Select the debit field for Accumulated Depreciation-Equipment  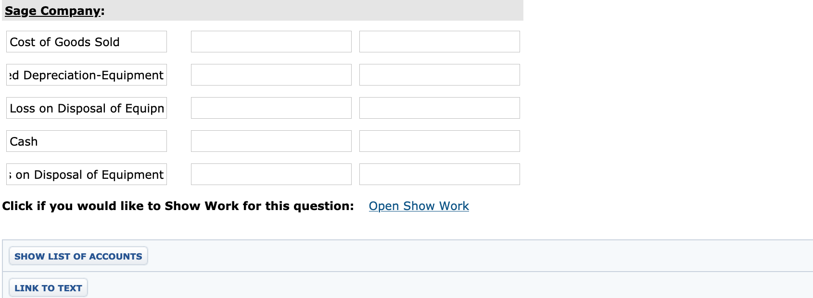271,75
